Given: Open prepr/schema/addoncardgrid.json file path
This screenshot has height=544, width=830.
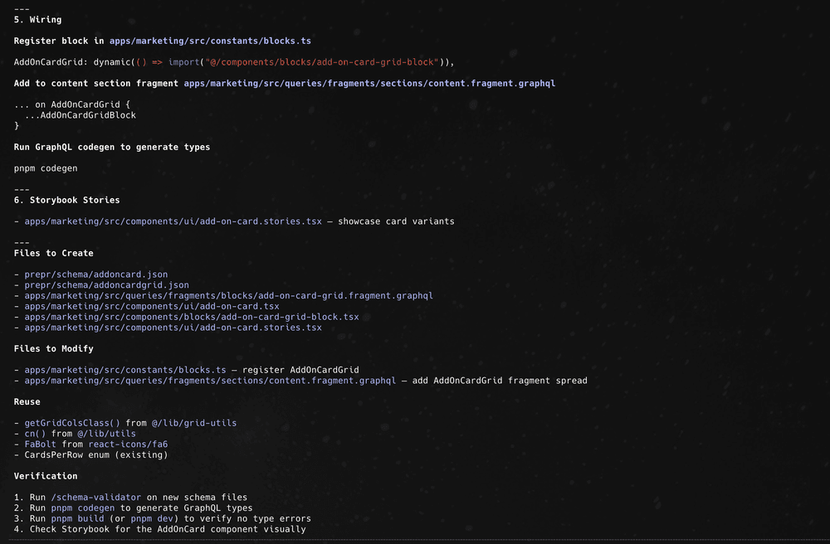Looking at the screenshot, I should click(106, 285).
